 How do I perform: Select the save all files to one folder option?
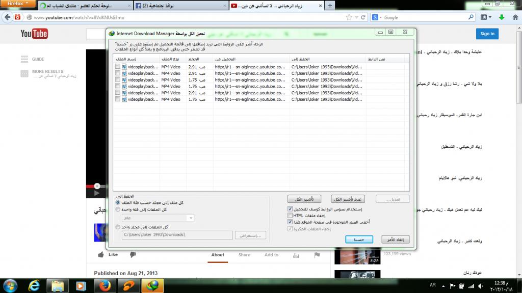pos(118,227)
